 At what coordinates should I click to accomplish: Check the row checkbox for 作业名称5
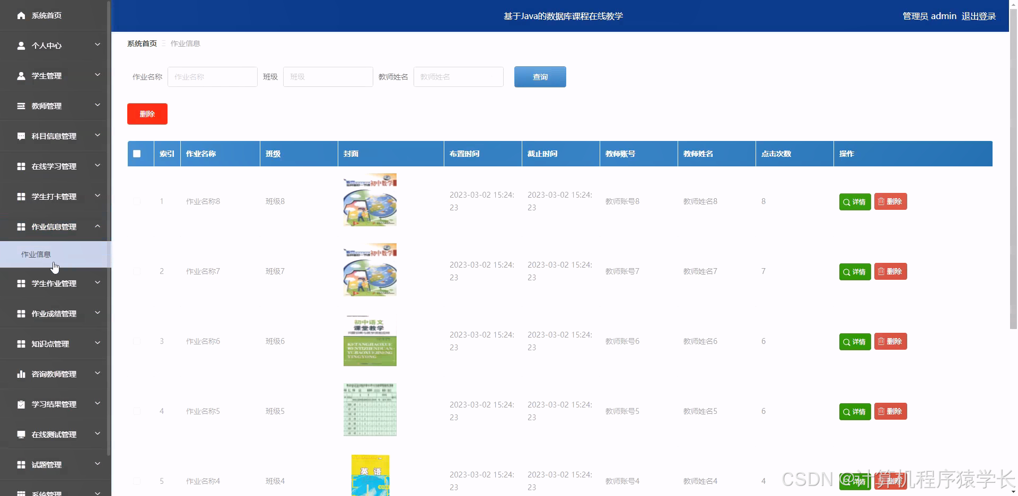(x=137, y=411)
